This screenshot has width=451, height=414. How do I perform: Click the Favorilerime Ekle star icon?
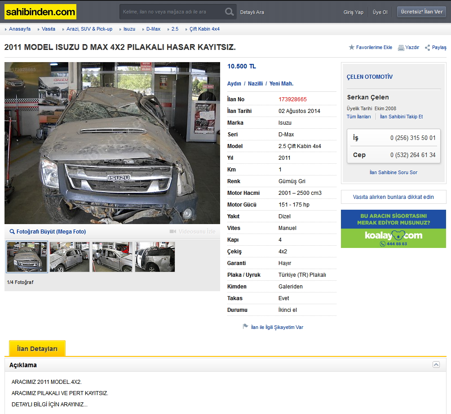coord(351,47)
